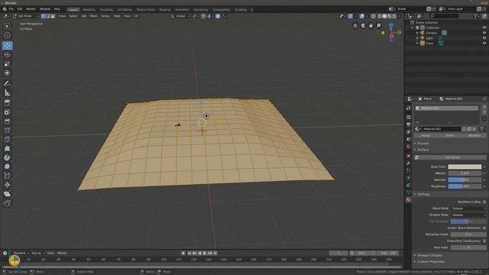Open the Modifiers wrench properties tab
The height and width of the screenshot is (275, 489).
click(x=408, y=163)
